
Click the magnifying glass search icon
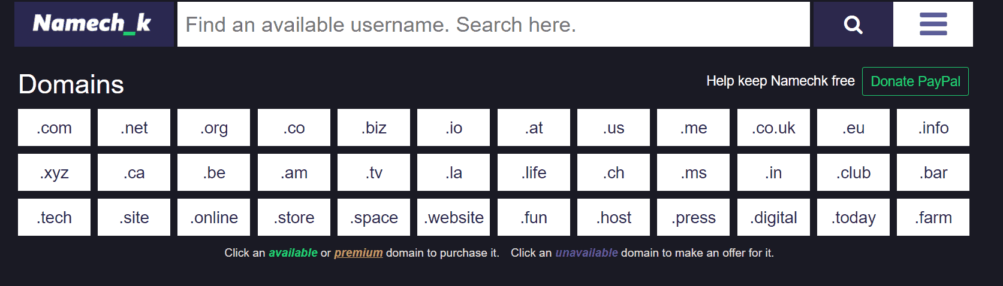[x=853, y=25]
